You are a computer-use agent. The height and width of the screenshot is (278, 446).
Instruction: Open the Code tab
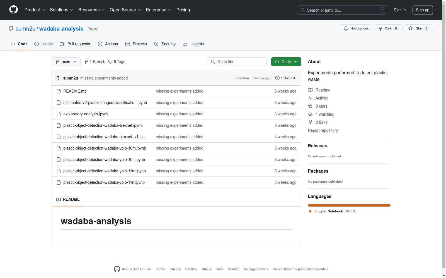[20, 44]
